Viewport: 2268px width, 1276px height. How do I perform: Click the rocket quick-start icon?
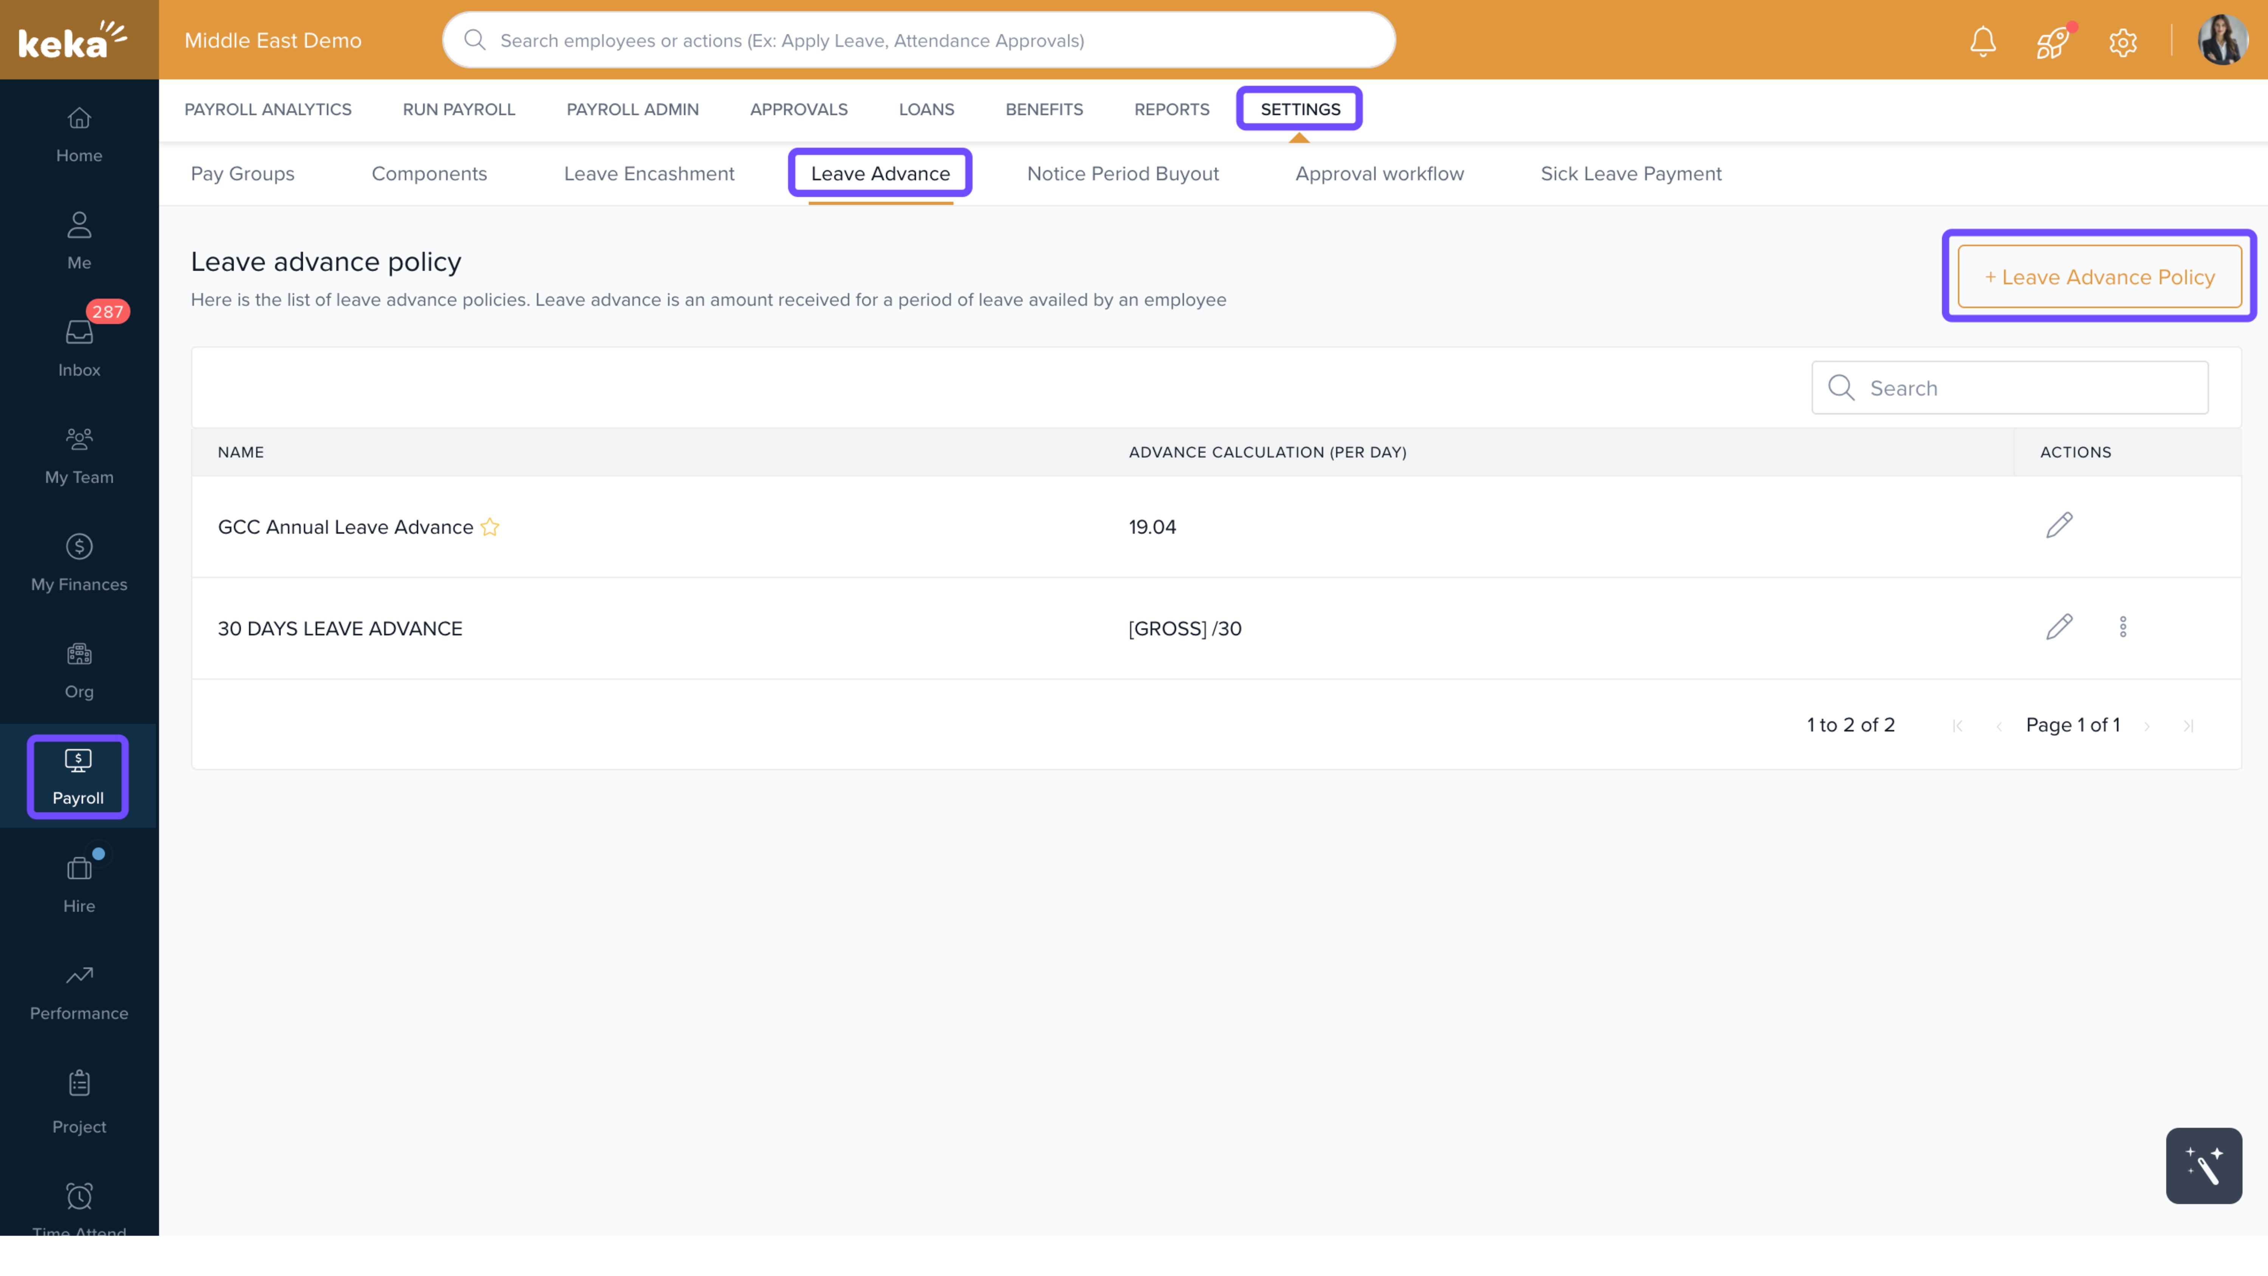(2052, 41)
